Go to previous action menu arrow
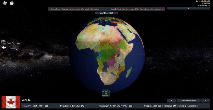This screenshot has height=110, width=213. click(172, 101)
